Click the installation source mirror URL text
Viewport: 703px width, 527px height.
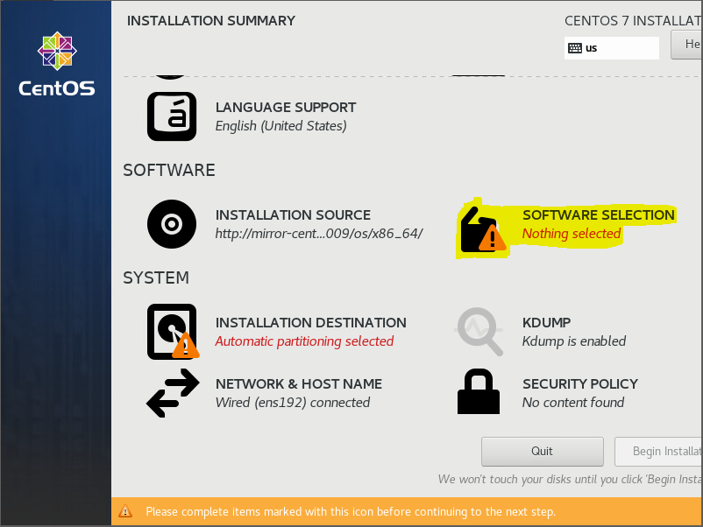[319, 234]
